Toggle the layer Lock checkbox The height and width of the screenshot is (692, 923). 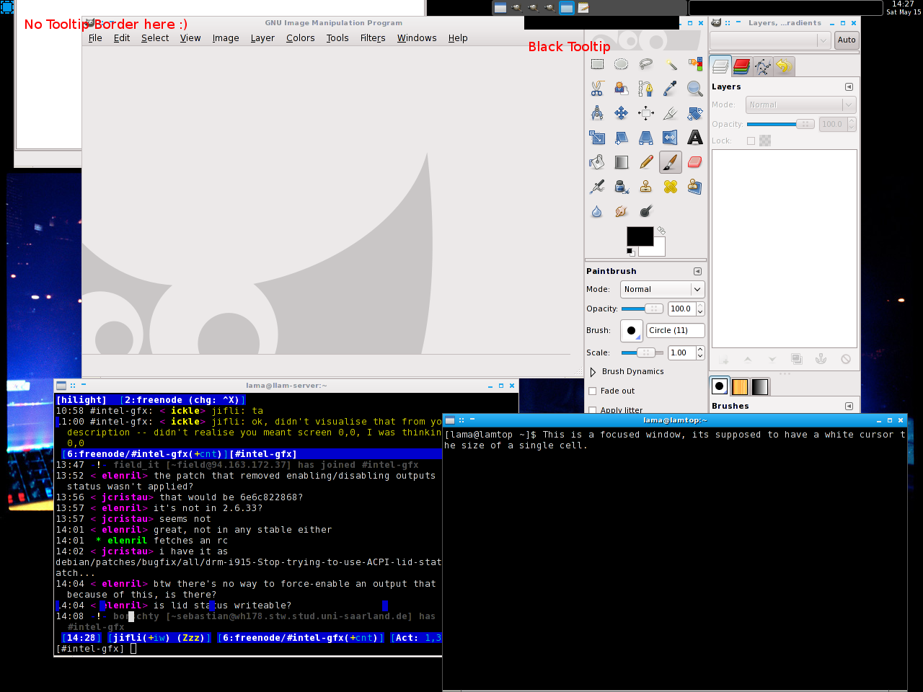pyautogui.click(x=751, y=141)
